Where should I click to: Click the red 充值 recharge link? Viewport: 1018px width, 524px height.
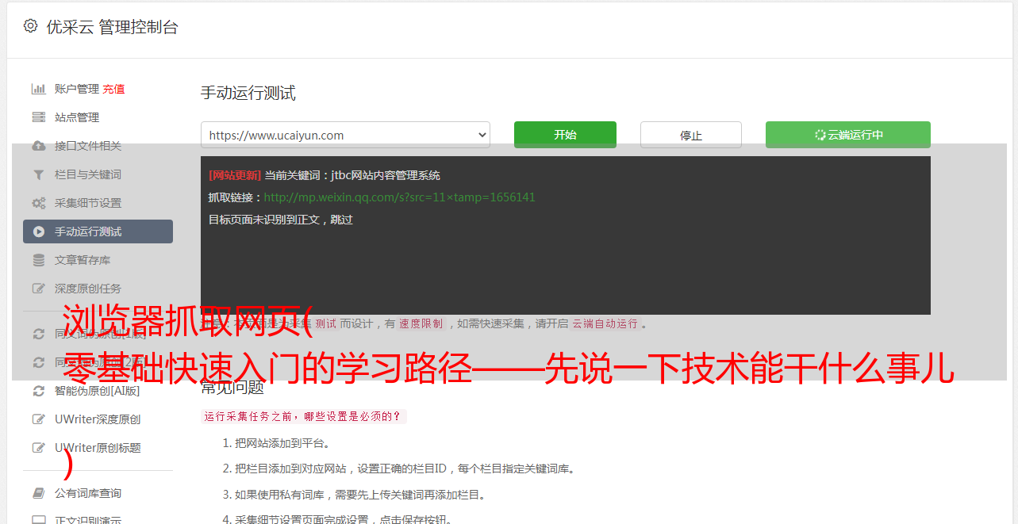point(113,89)
